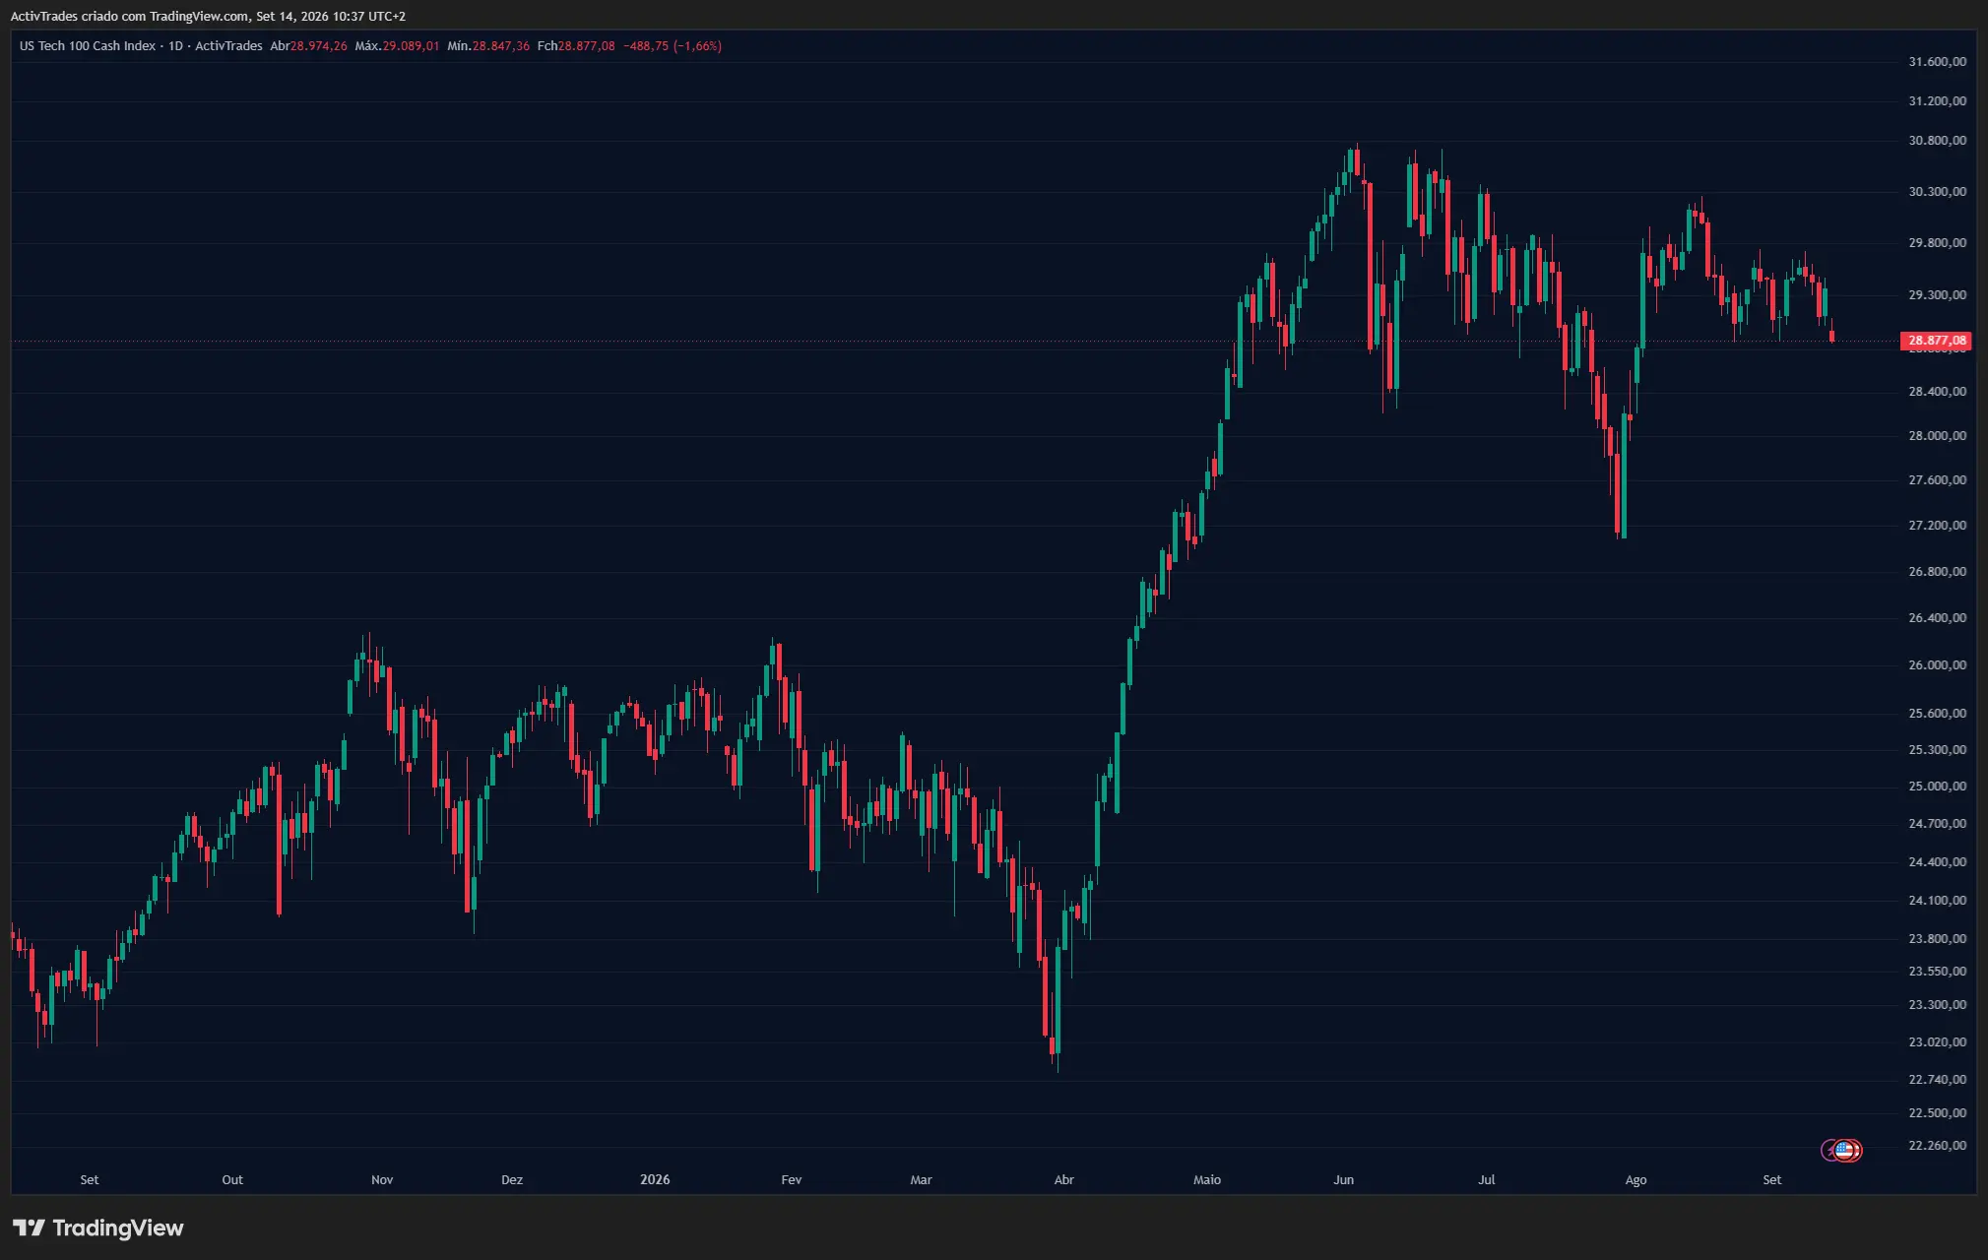Image resolution: width=1988 pixels, height=1260 pixels.
Task: Click the Abr month label on time axis
Action: (x=1064, y=1180)
